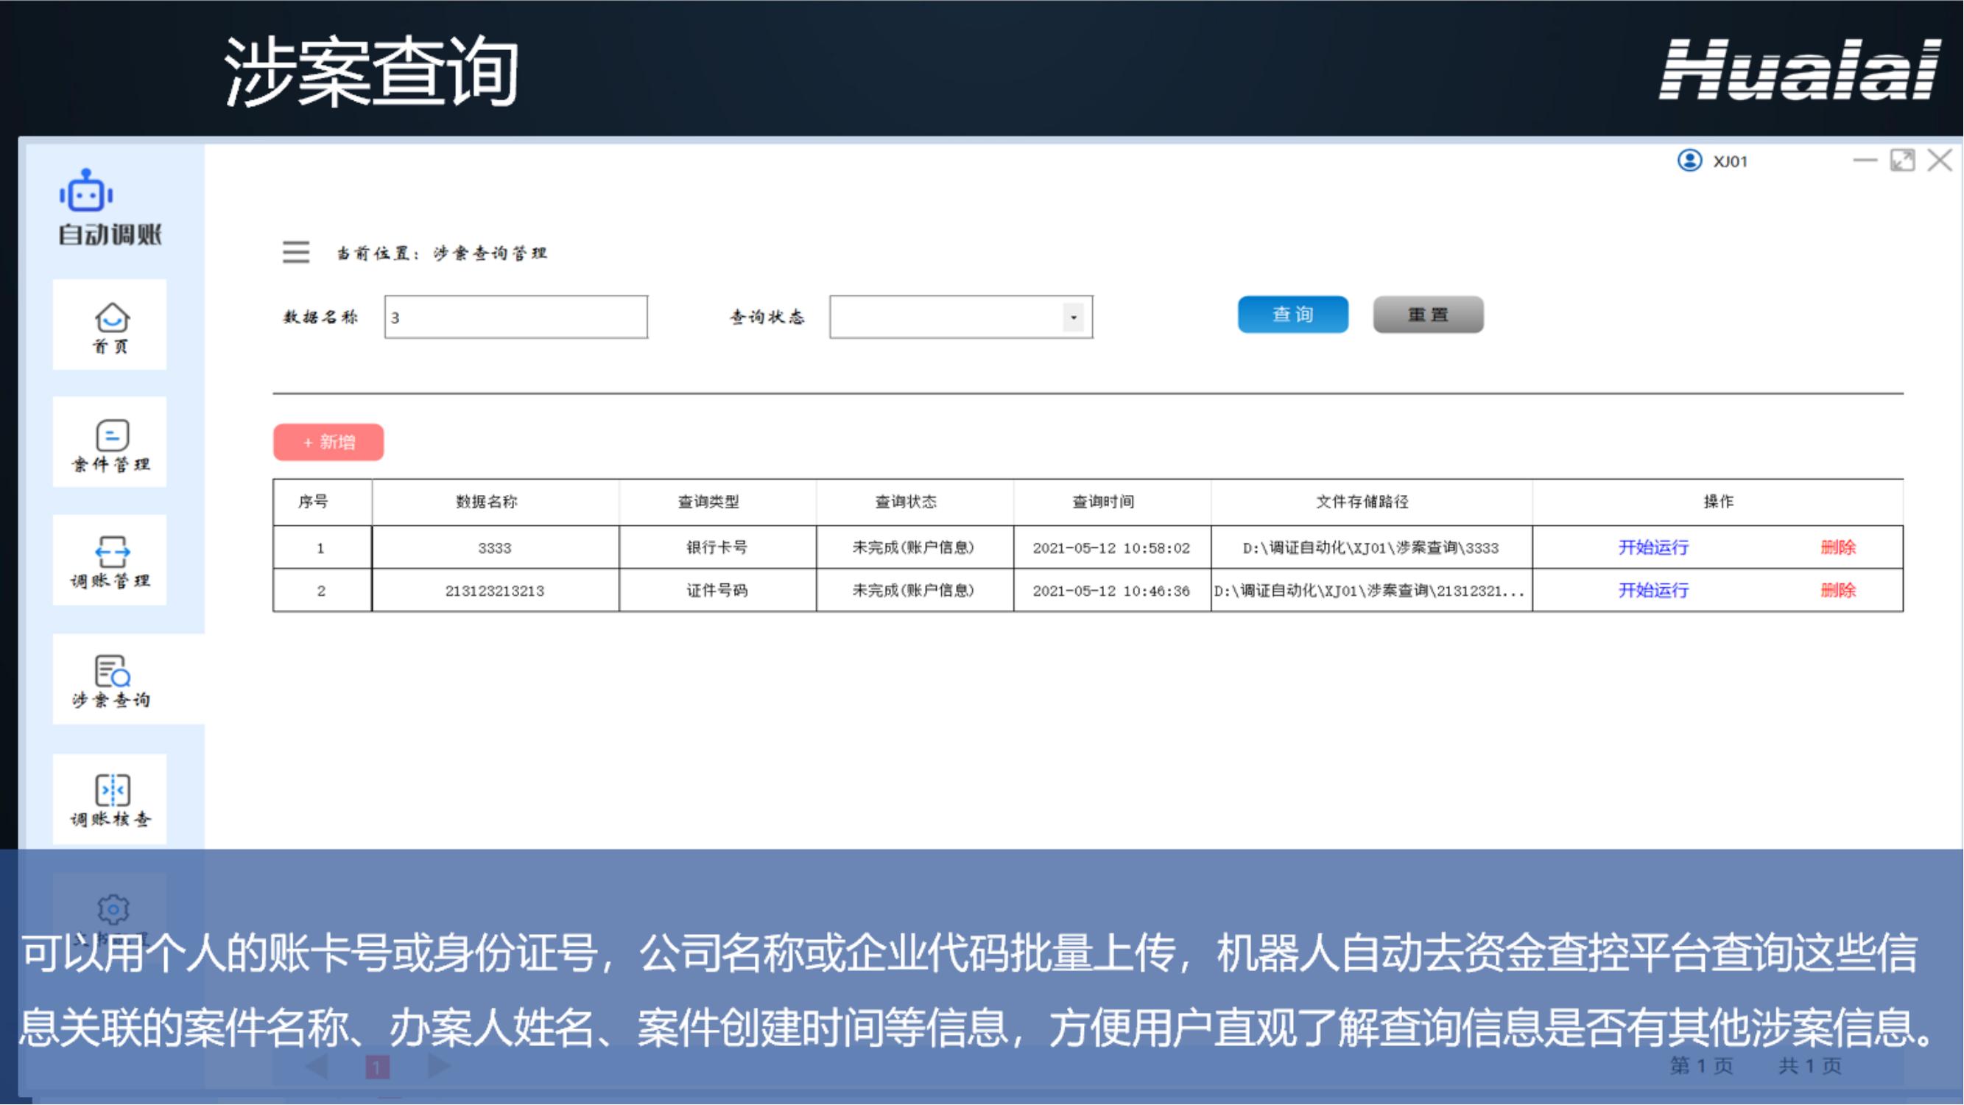Delete row 3333 with 删除

pyautogui.click(x=1838, y=547)
